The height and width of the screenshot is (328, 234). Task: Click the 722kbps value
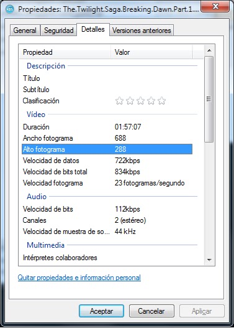coord(127,161)
